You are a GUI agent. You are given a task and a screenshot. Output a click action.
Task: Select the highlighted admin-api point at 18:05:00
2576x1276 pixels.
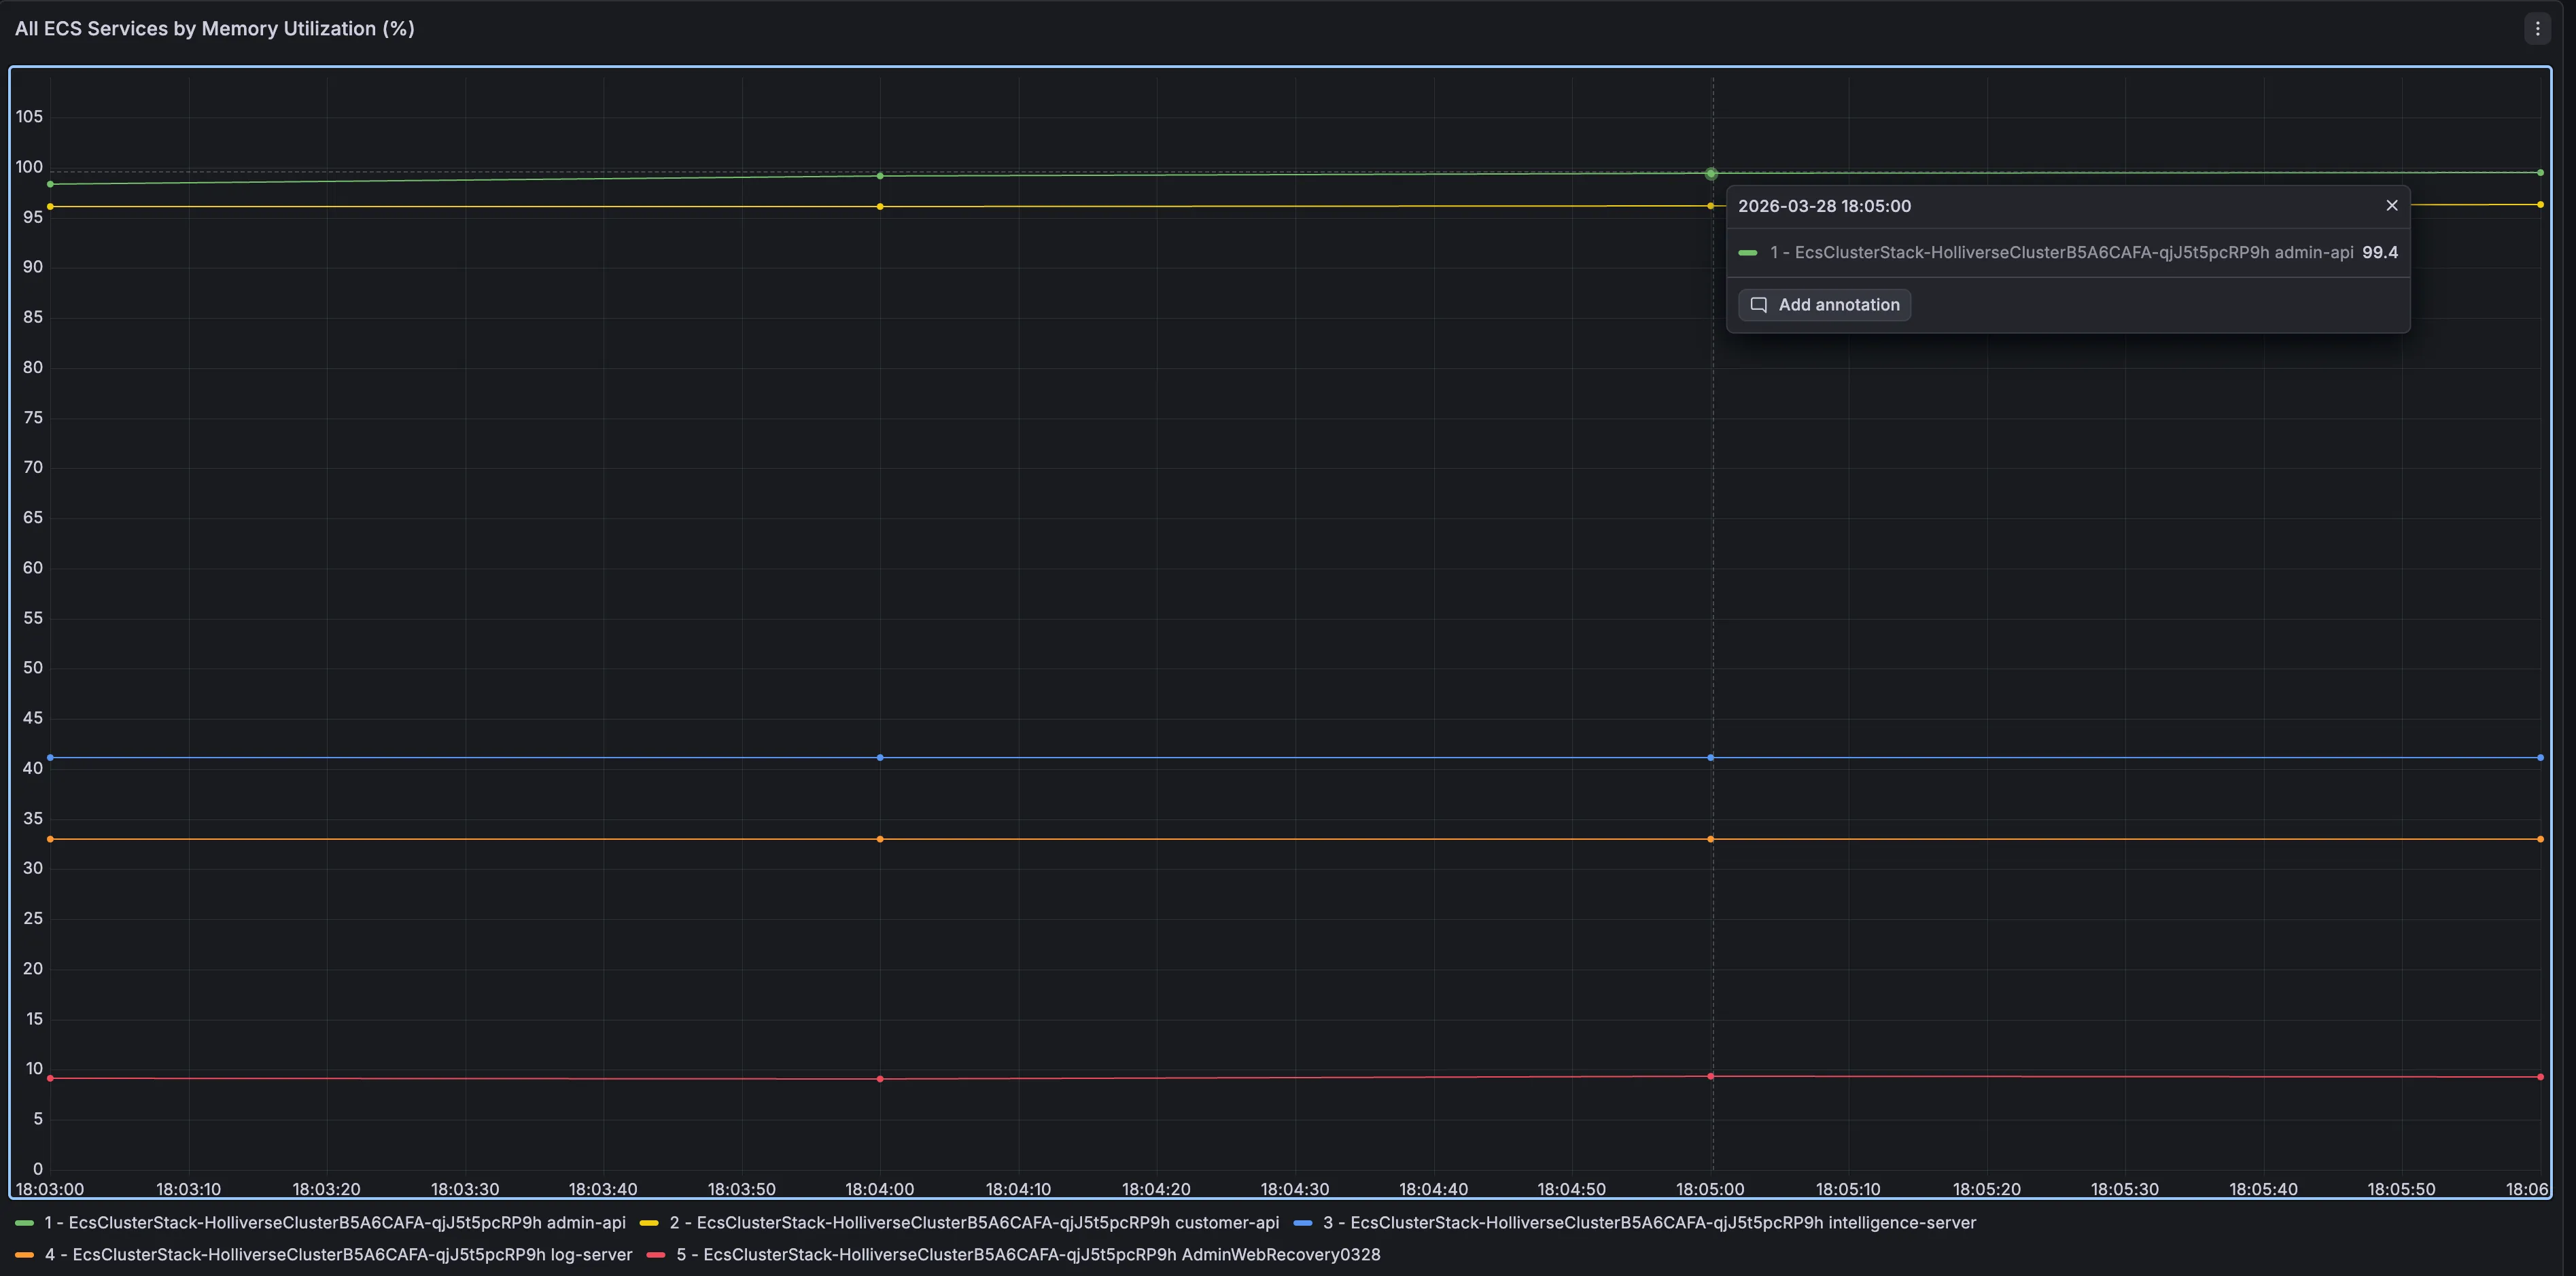pyautogui.click(x=1711, y=174)
